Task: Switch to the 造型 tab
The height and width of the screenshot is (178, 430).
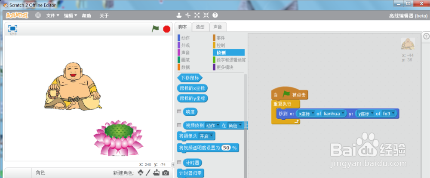Action: tap(200, 27)
